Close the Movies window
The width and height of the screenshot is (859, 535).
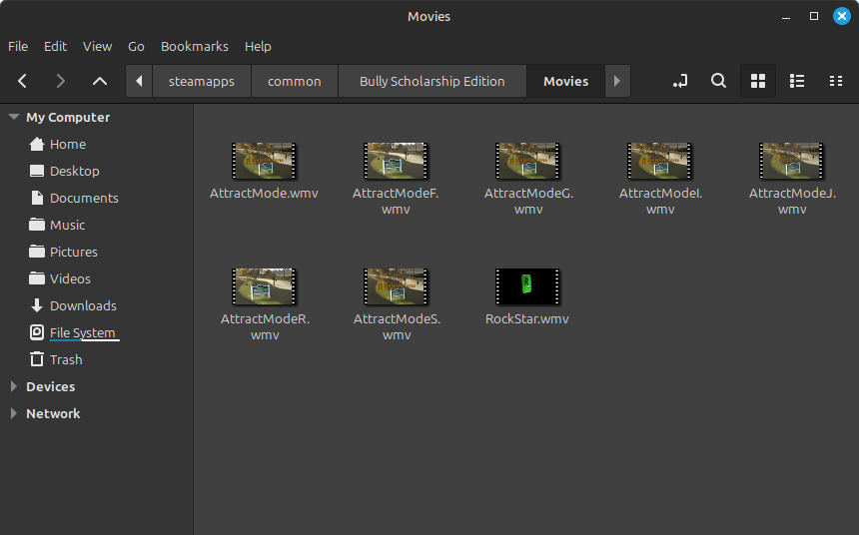click(842, 16)
